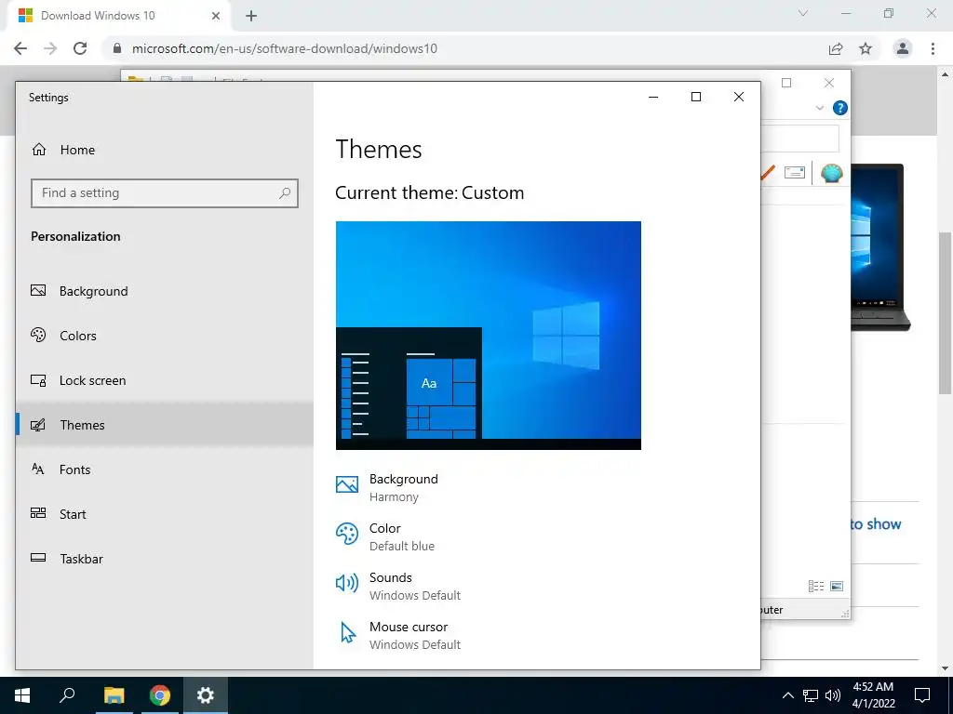Click the webpage scrollbar down arrow
953x714 pixels.
945,668
